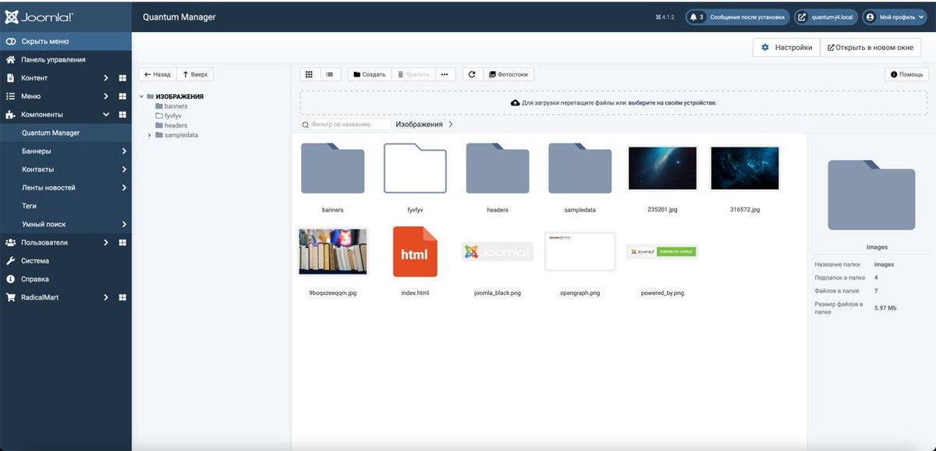Open the three-dots more actions button
This screenshot has height=451, width=936.
(x=444, y=74)
